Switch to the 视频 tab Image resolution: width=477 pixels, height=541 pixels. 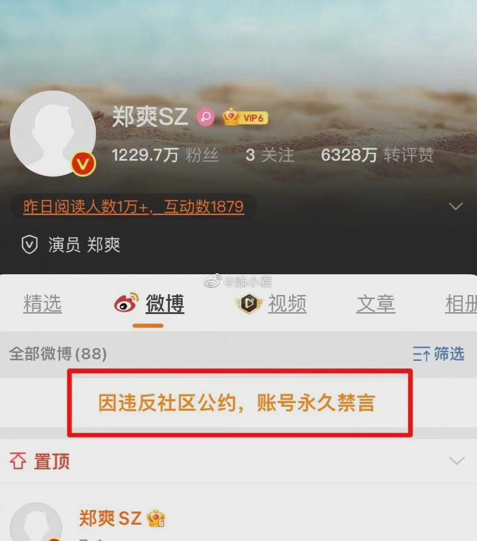287,304
